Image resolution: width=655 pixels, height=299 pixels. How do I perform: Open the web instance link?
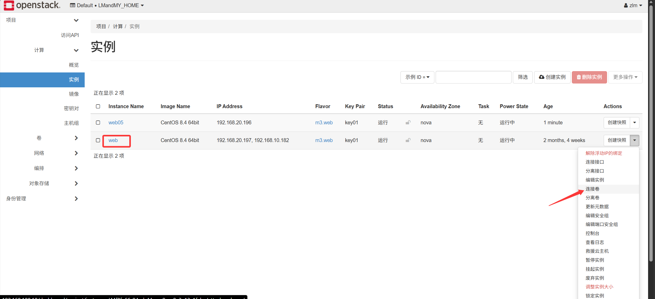(x=113, y=140)
